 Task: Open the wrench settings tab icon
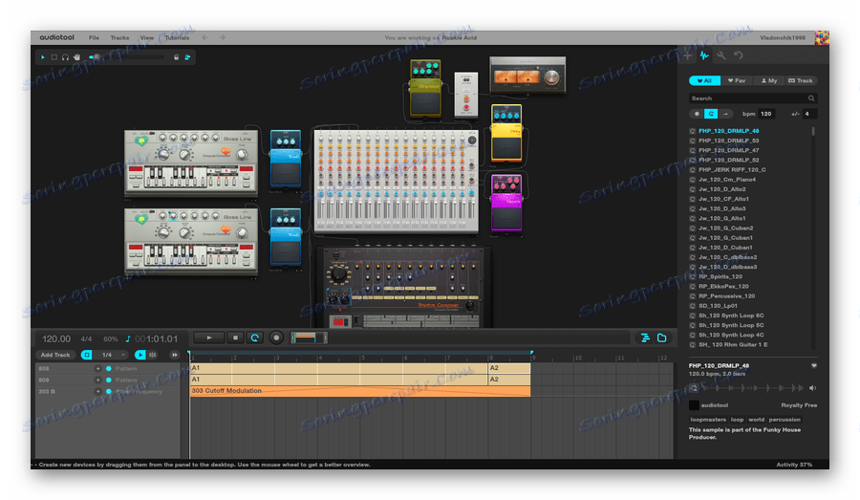pos(721,55)
